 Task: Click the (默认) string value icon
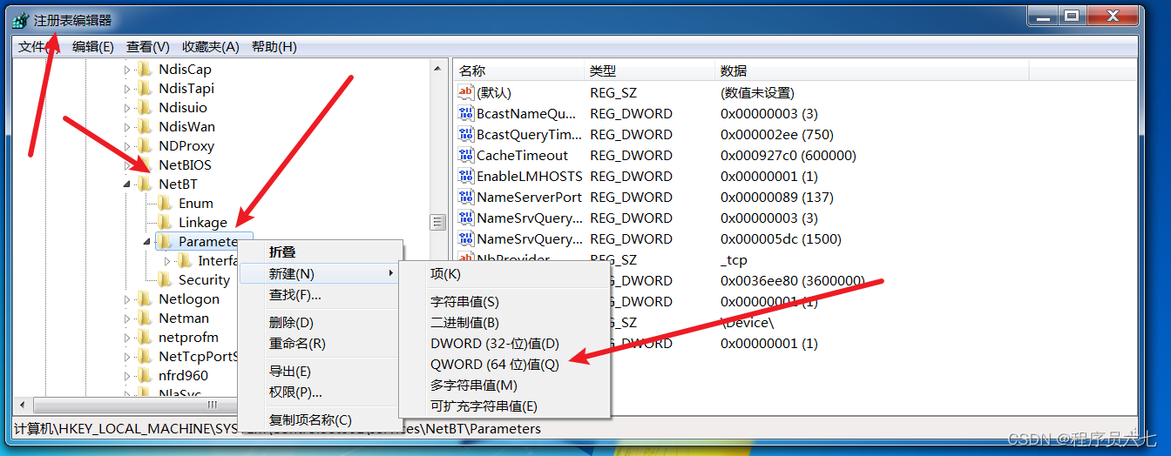tap(466, 92)
